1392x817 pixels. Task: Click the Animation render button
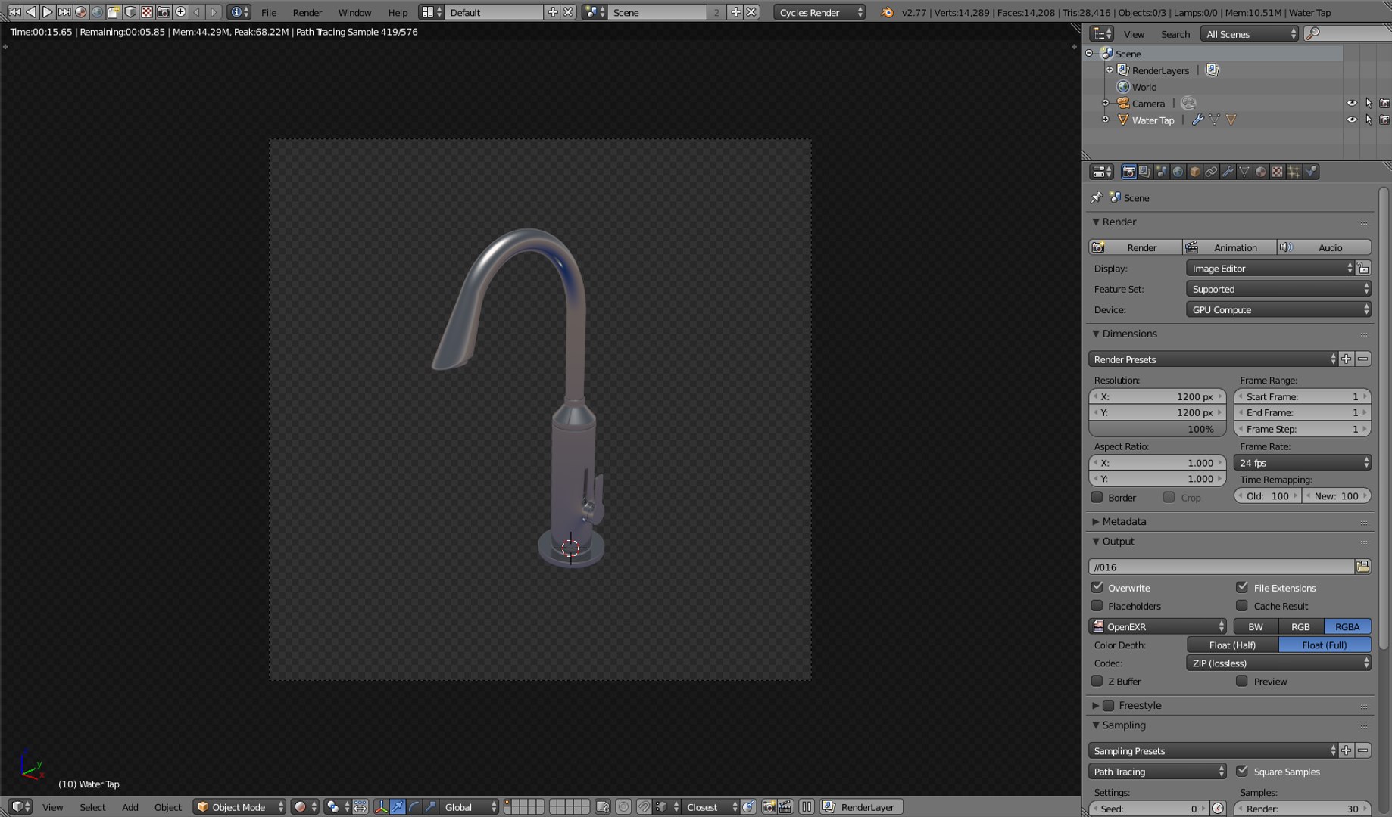pyautogui.click(x=1228, y=247)
